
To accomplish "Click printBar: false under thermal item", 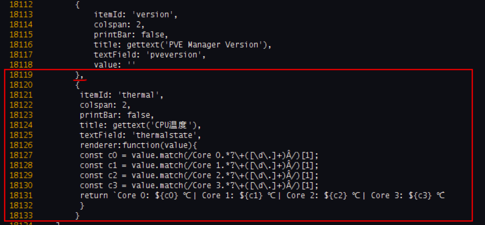I will click(x=117, y=115).
